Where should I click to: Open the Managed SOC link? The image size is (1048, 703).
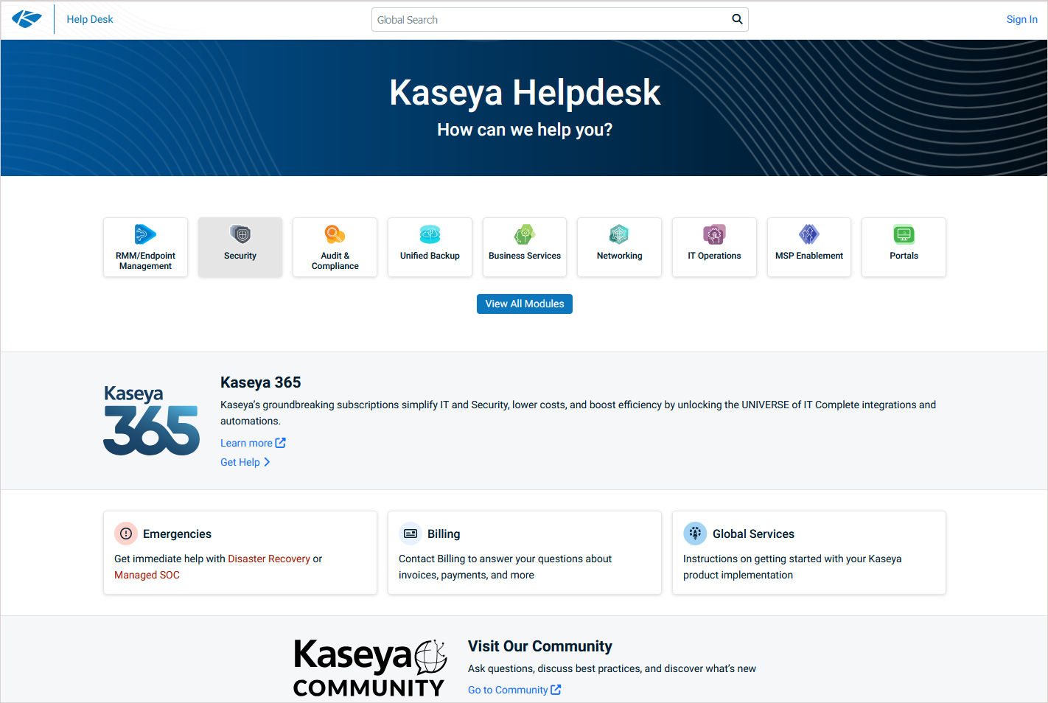click(147, 575)
